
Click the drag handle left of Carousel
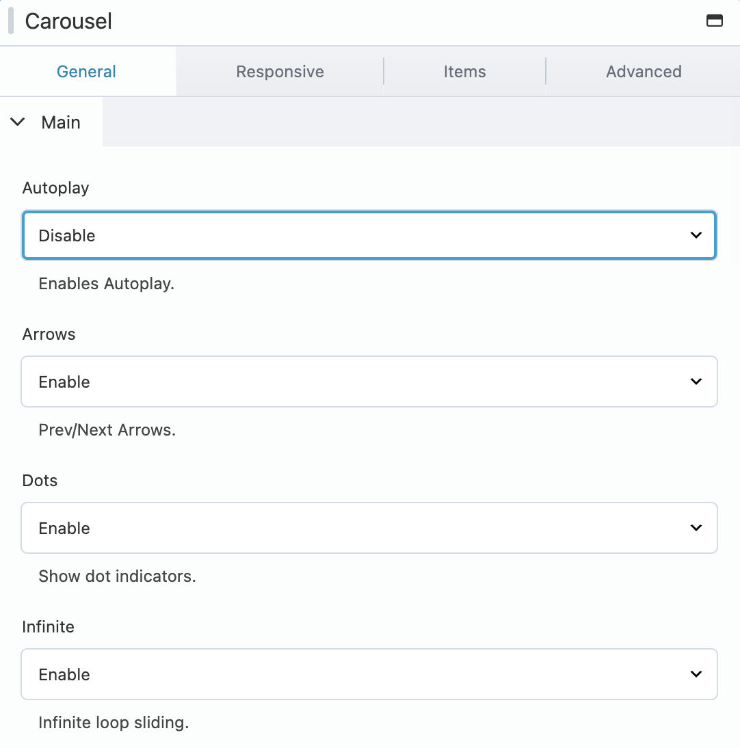click(11, 21)
